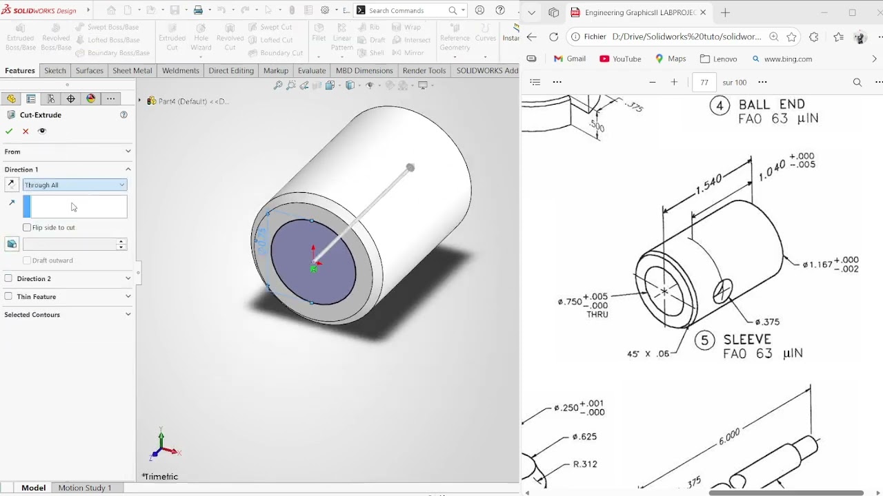This screenshot has height=496, width=883.
Task: Enable the Flip side to cut checkbox
Action: click(x=27, y=227)
